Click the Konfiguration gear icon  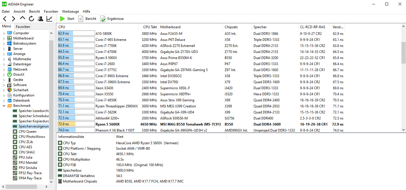coord(10,95)
